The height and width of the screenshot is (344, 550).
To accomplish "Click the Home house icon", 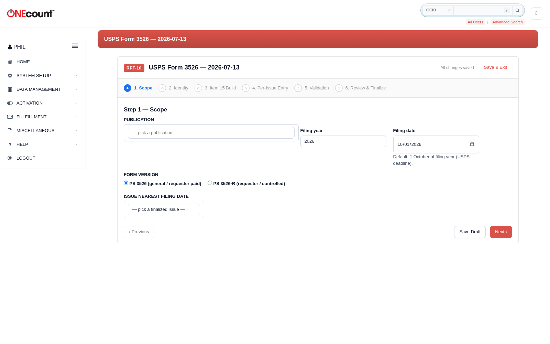I will pyautogui.click(x=10, y=62).
